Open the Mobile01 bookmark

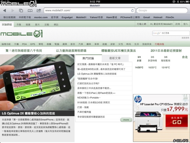81,17
